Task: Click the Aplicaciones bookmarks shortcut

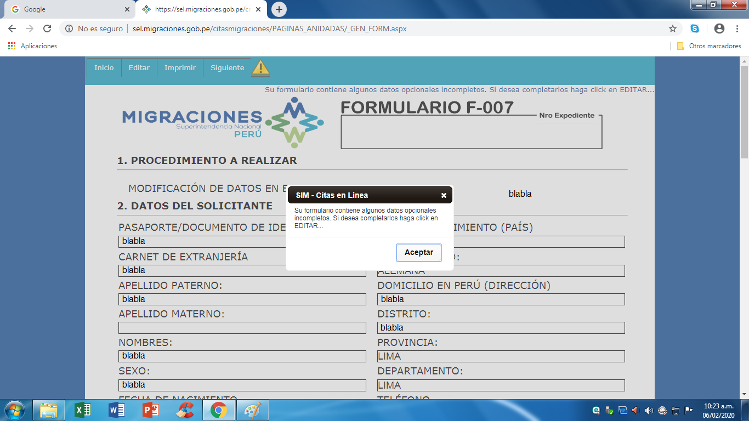Action: 33,46
